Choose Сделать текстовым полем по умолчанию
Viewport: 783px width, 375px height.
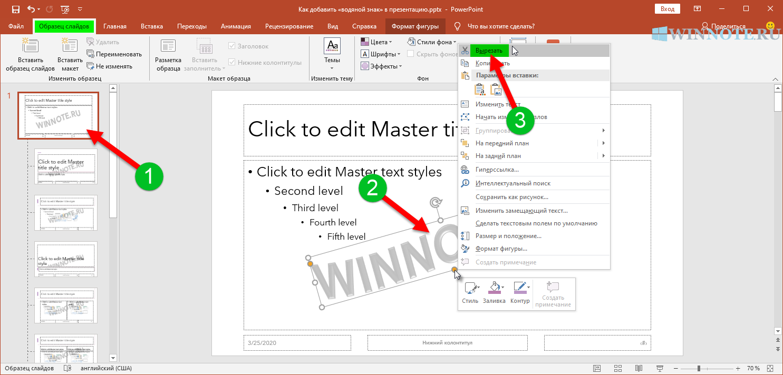coord(534,223)
